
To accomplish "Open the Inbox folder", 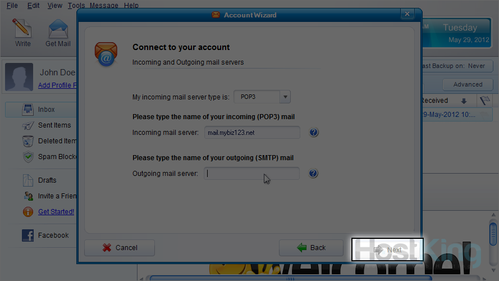I will click(x=46, y=110).
